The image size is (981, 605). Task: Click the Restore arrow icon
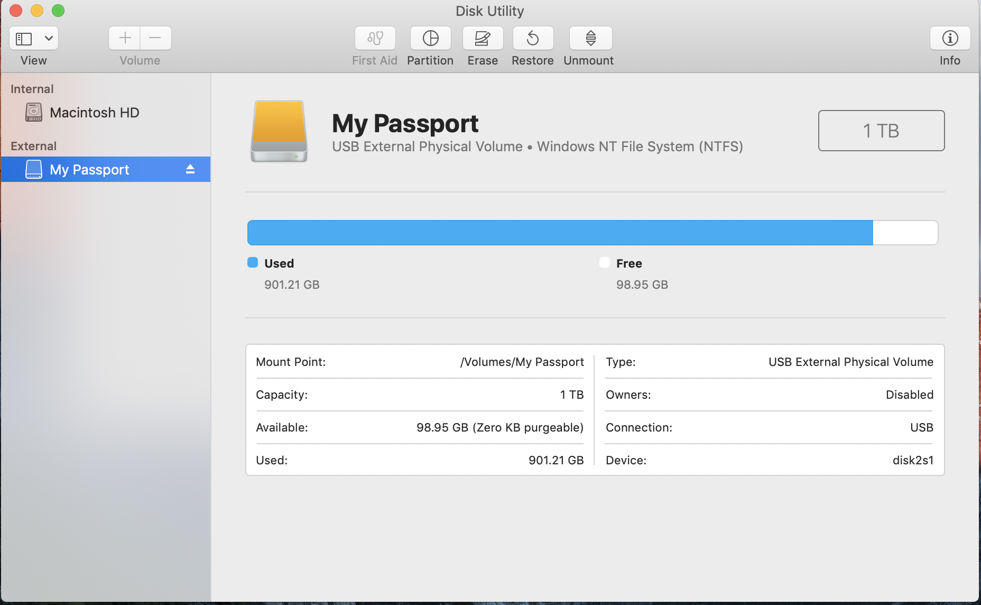[533, 38]
